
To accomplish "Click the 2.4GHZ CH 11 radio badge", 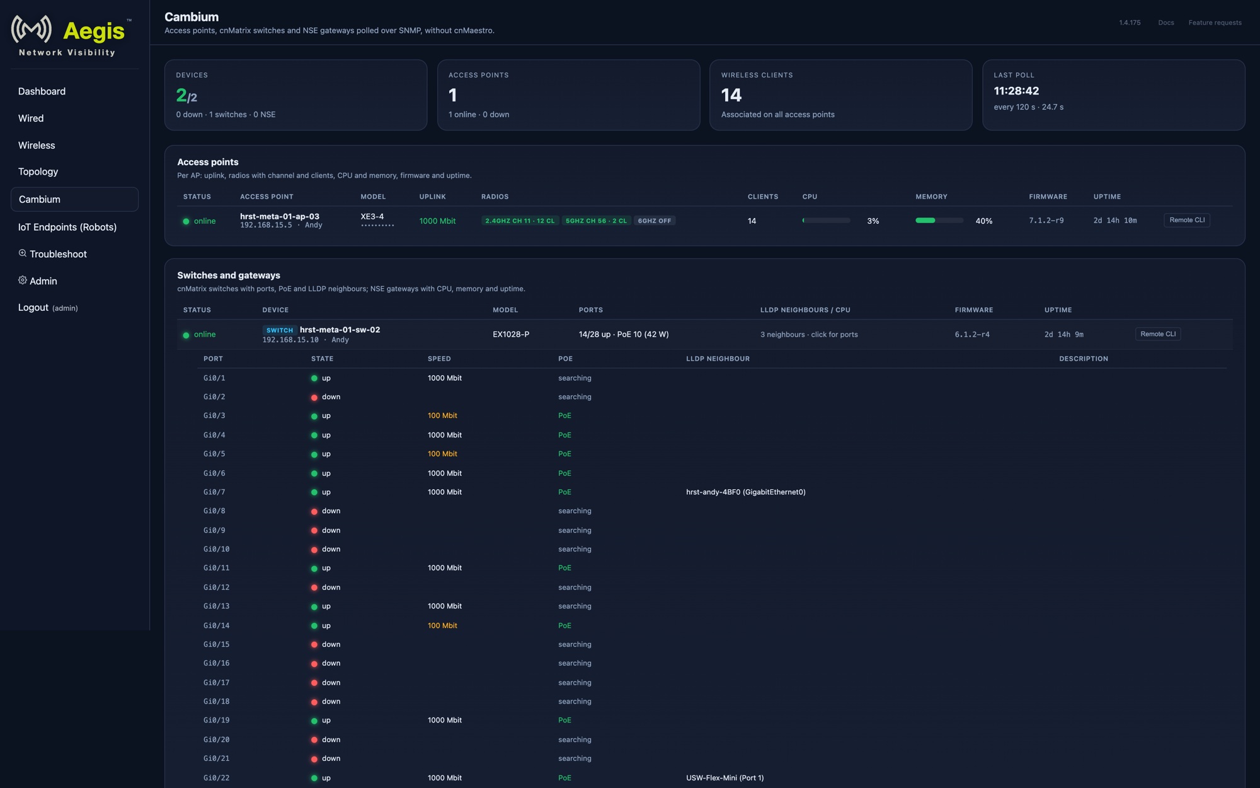I will click(520, 221).
